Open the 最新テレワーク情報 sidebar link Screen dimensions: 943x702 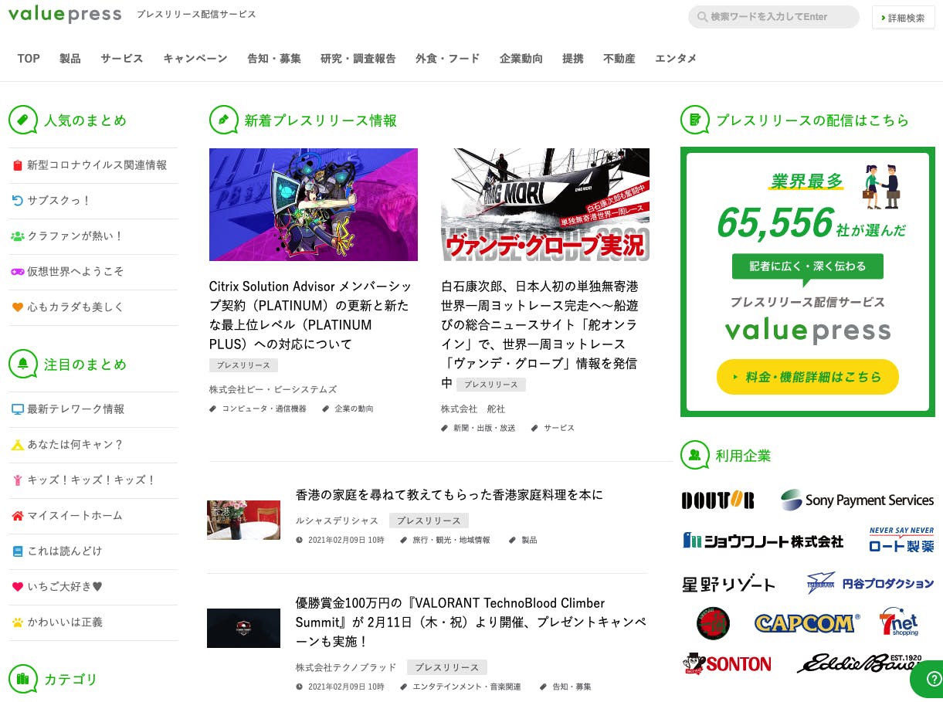click(76, 409)
